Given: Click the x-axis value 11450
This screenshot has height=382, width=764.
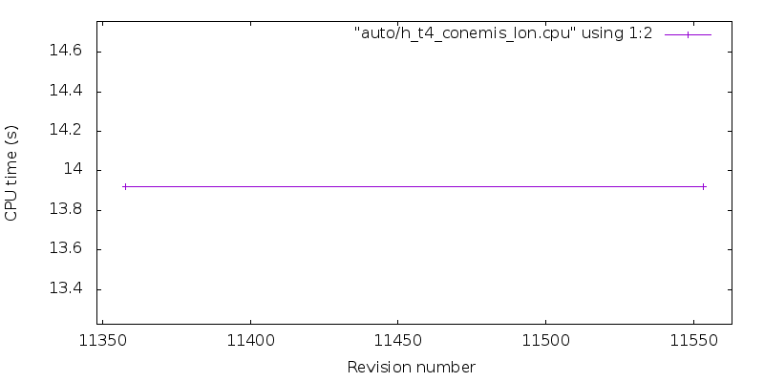Looking at the screenshot, I should coord(397,341).
